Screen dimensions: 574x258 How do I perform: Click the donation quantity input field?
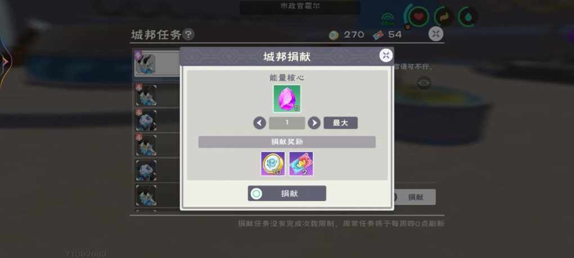[287, 123]
